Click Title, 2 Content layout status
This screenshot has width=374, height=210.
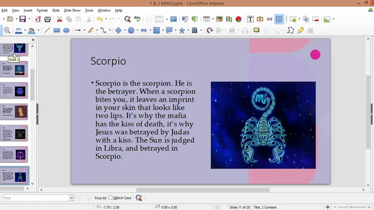(x=265, y=207)
